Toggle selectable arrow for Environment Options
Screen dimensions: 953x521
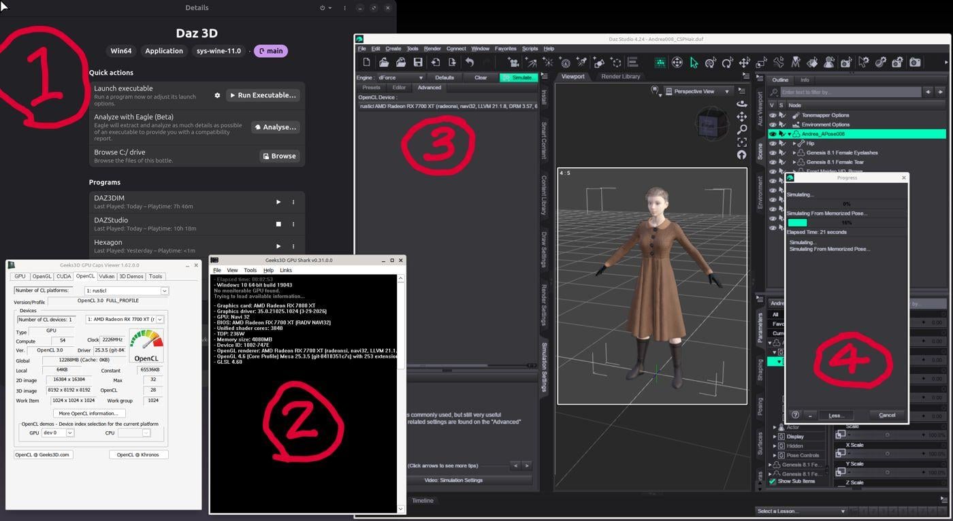click(782, 124)
